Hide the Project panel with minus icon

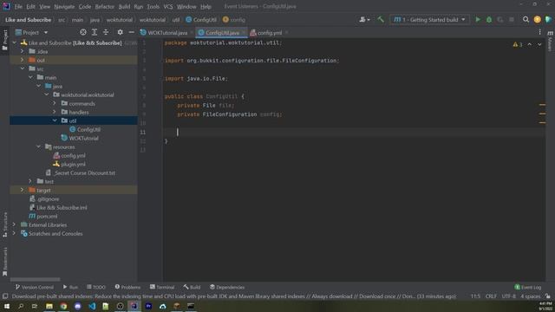[x=131, y=32]
